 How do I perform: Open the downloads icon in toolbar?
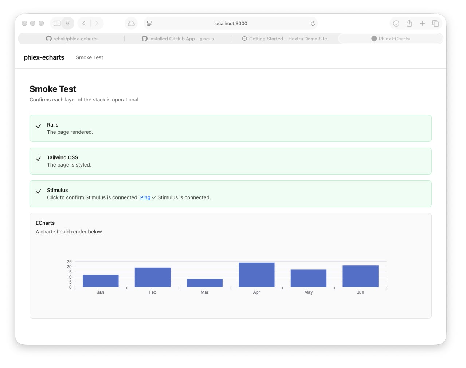coord(396,23)
